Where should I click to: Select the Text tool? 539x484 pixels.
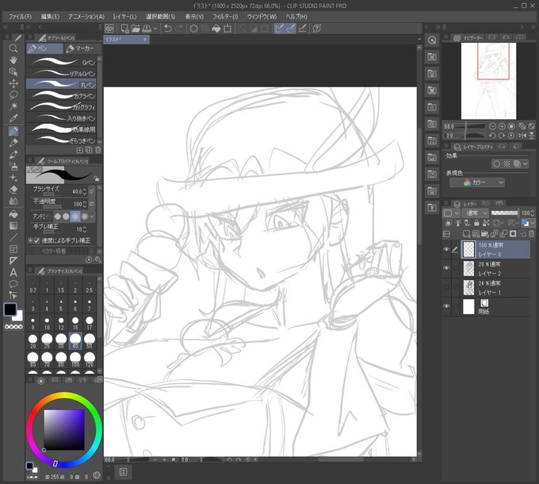[13, 272]
